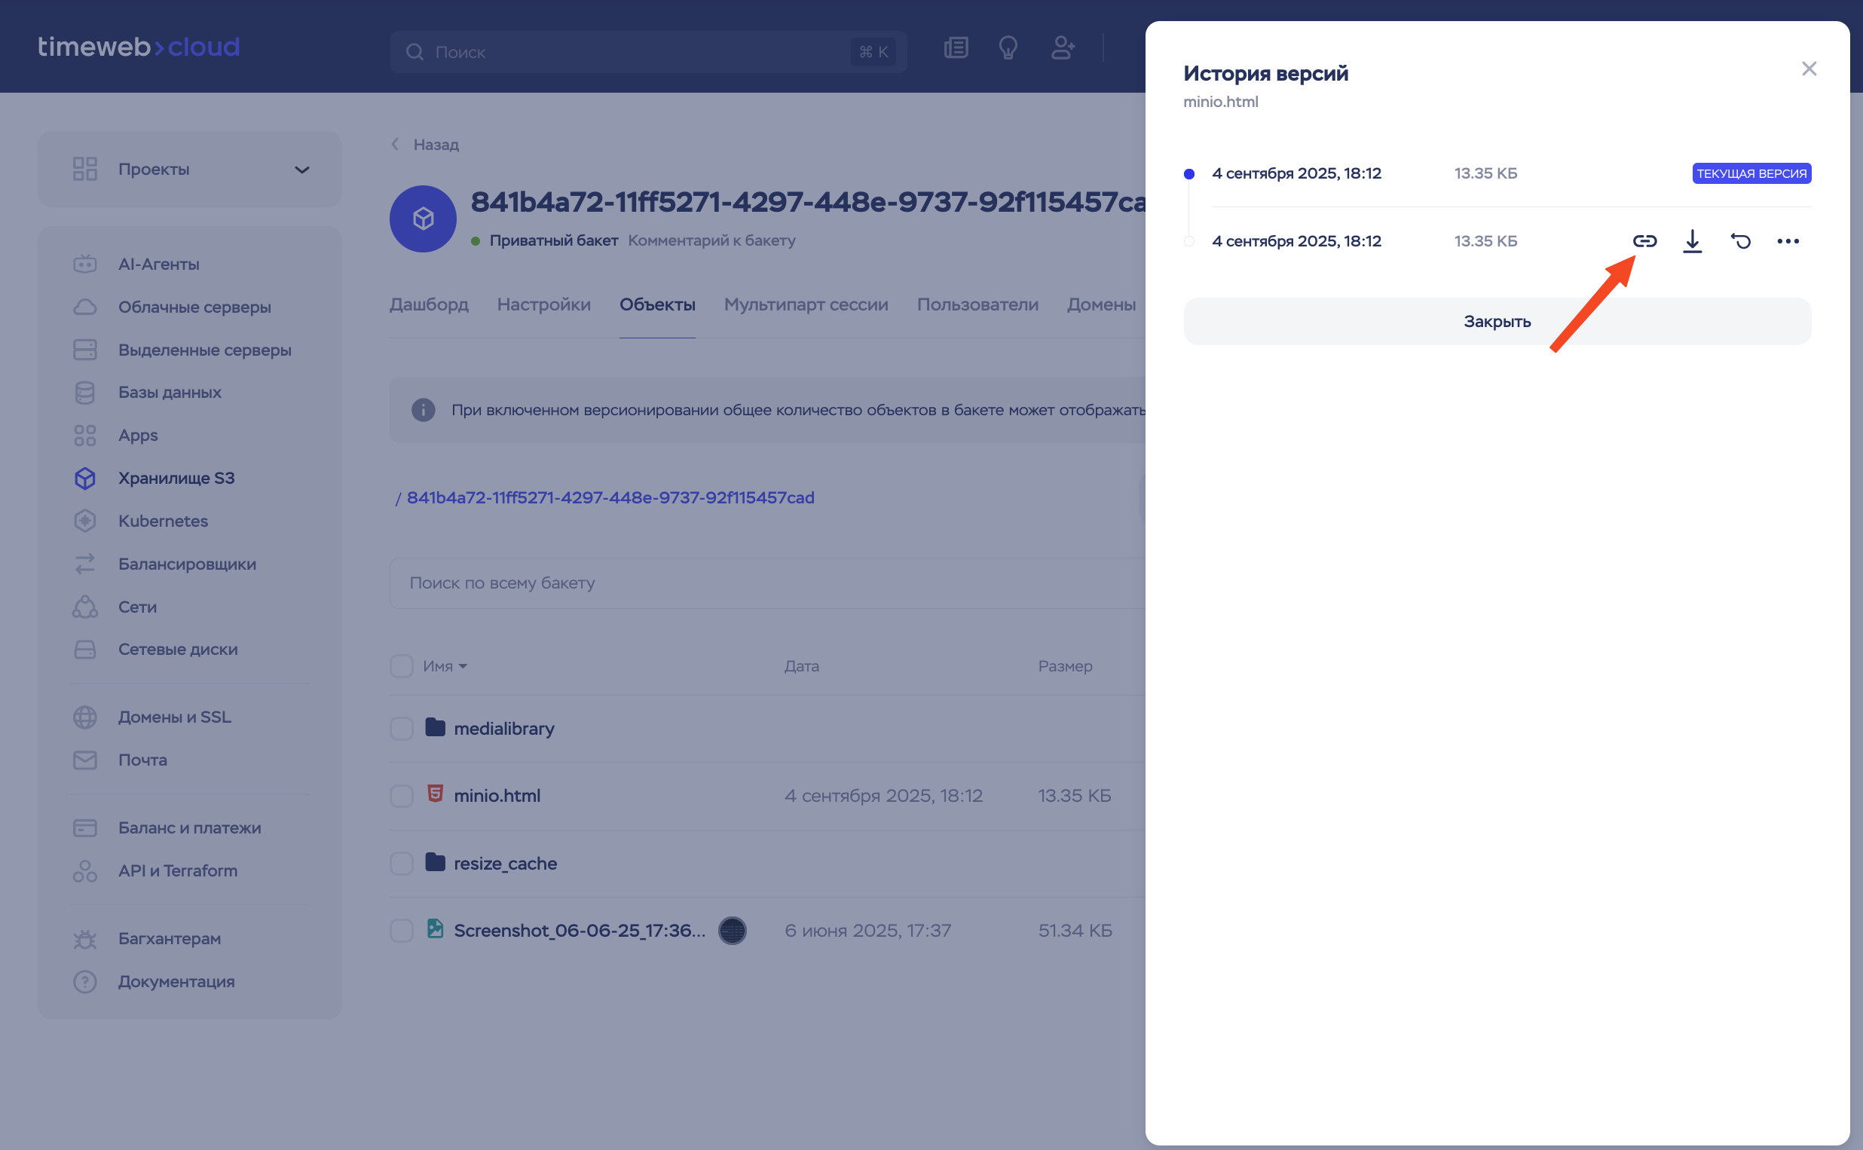Viewport: 1863px width, 1150px height.
Task: Open Выделенные серверы section
Action: coord(204,350)
